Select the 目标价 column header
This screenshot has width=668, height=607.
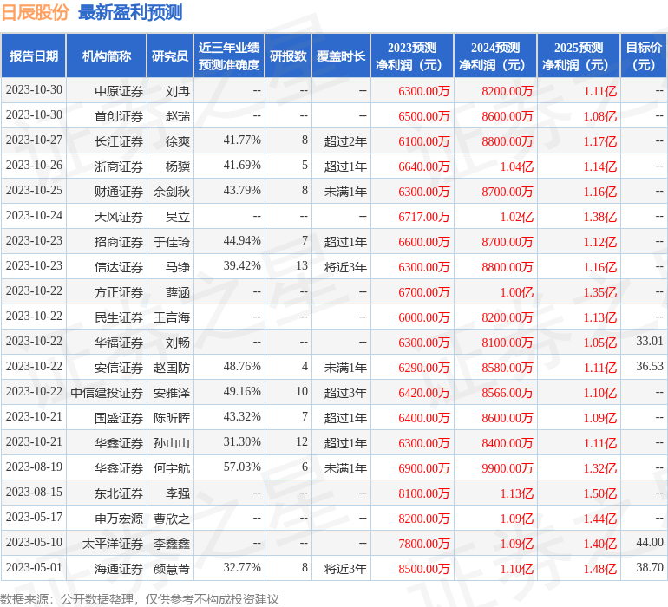pos(644,56)
